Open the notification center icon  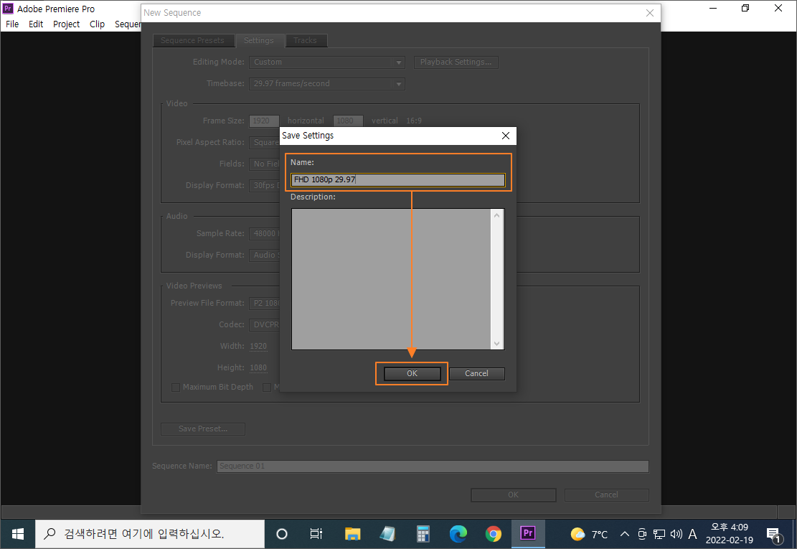tap(774, 534)
